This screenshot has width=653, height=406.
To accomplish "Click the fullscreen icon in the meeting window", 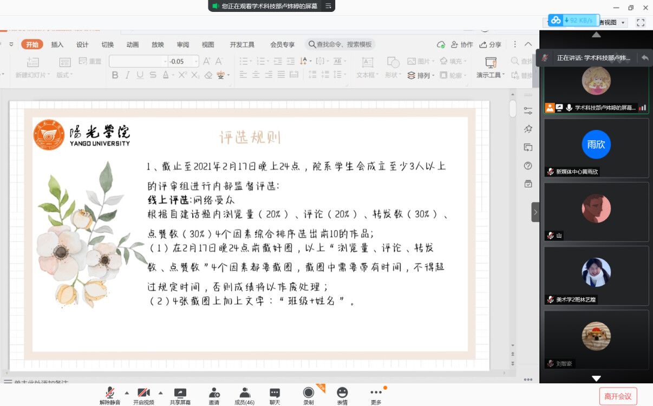I will click(x=641, y=22).
